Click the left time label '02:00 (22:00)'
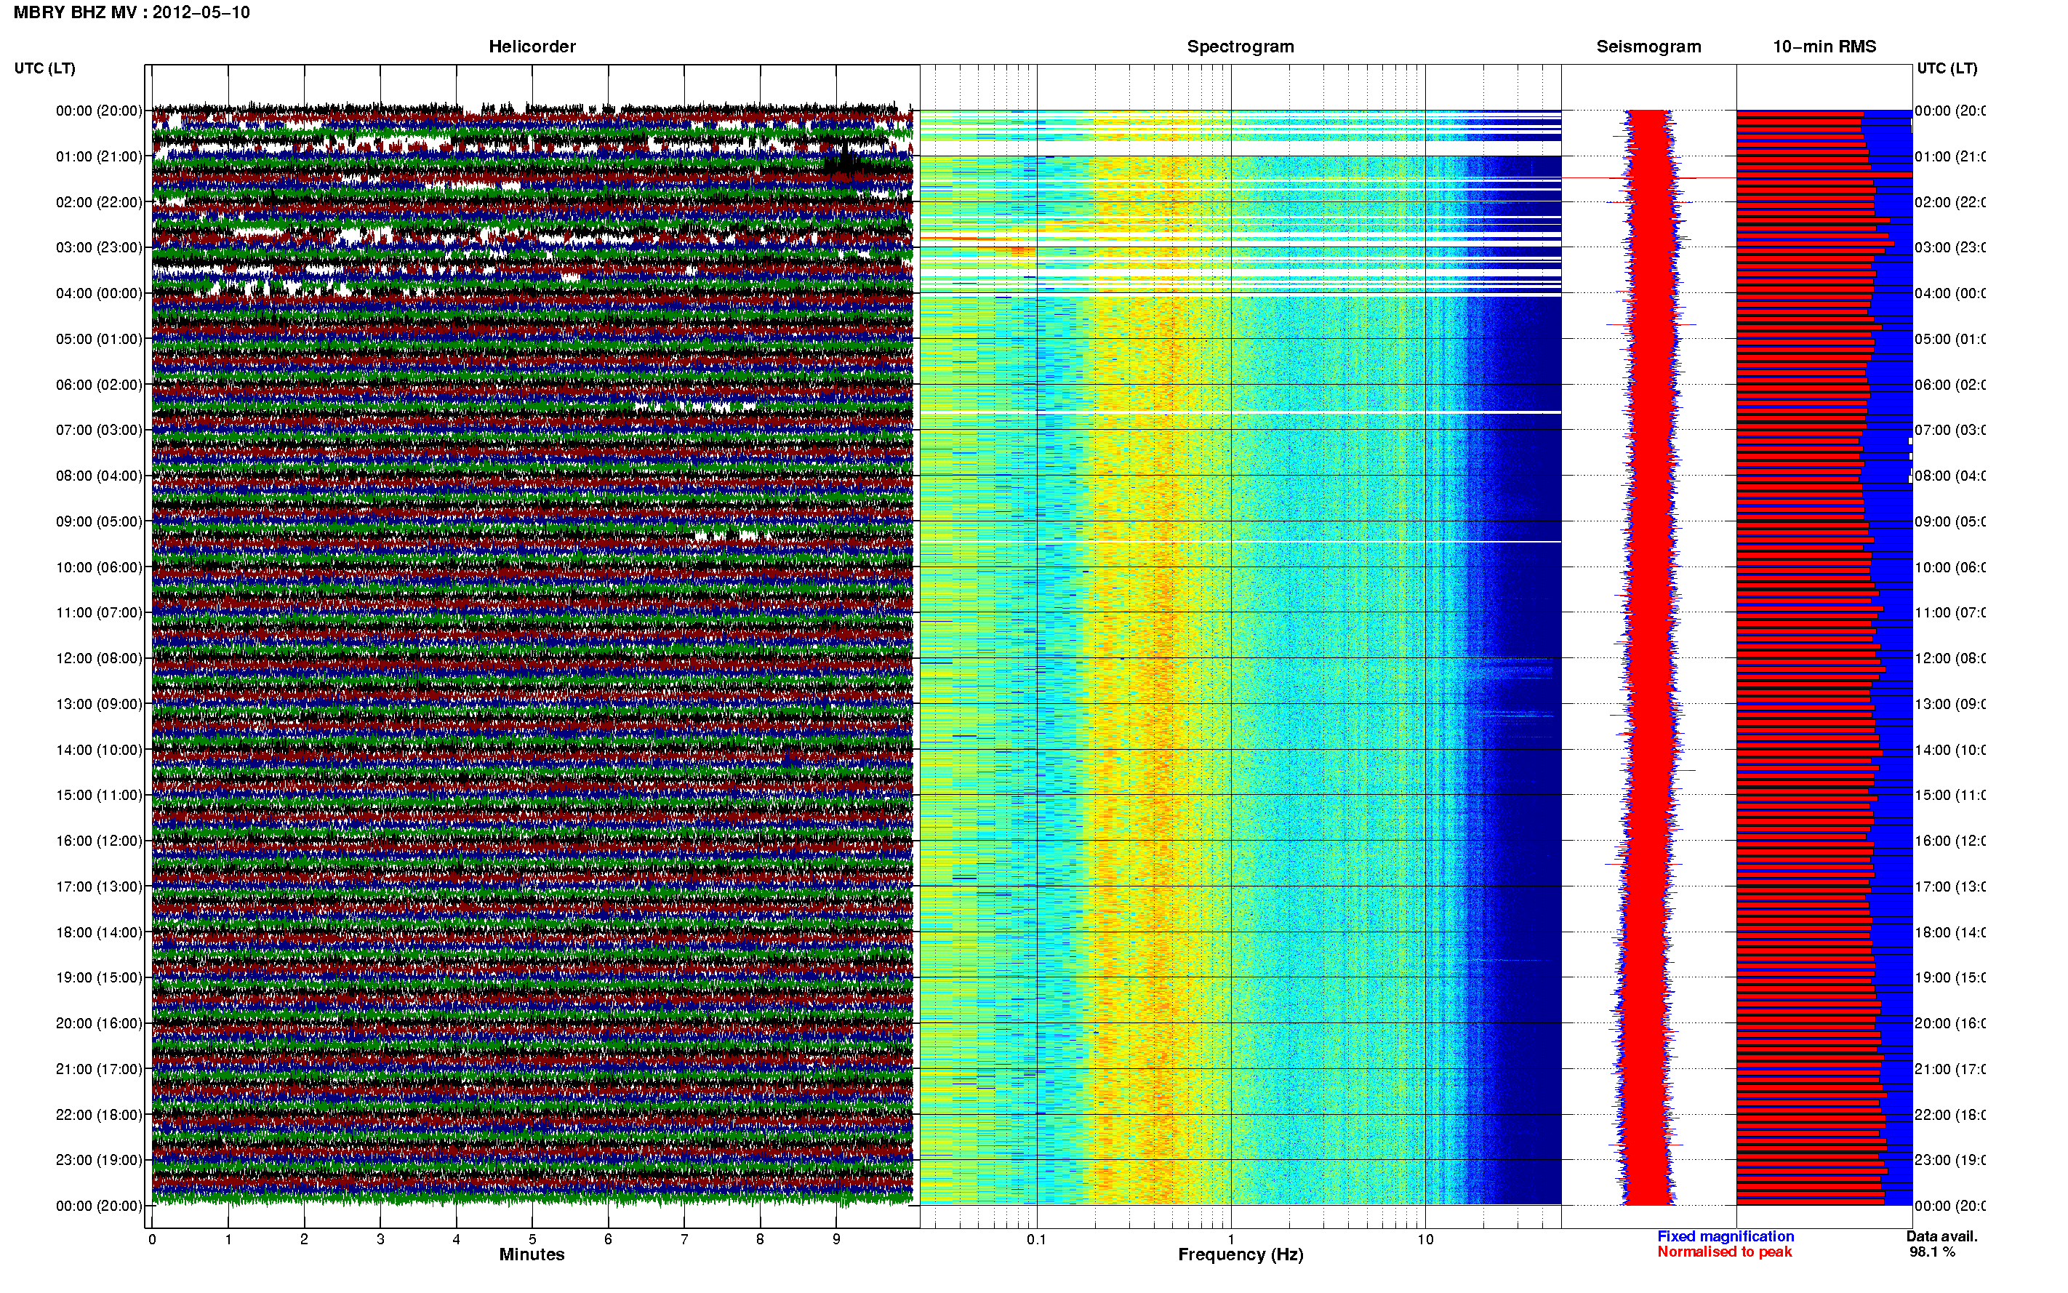Viewport: 2068px width, 1293px height. click(x=99, y=202)
